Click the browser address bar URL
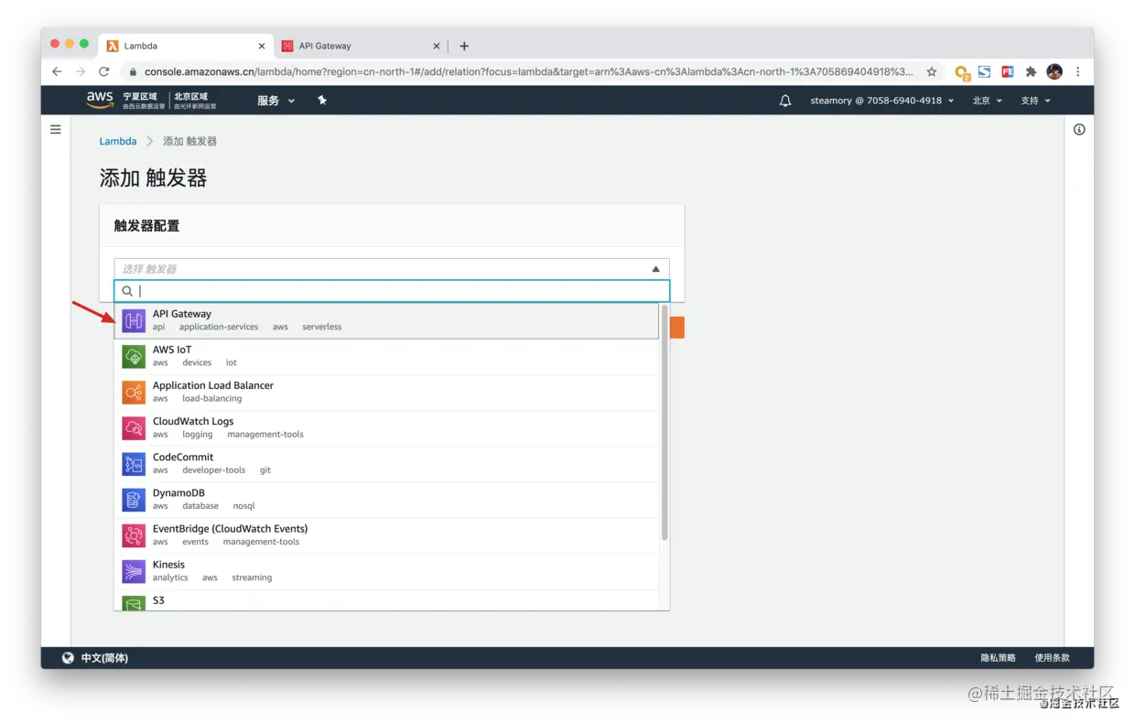Image resolution: width=1135 pixels, height=723 pixels. [x=529, y=71]
